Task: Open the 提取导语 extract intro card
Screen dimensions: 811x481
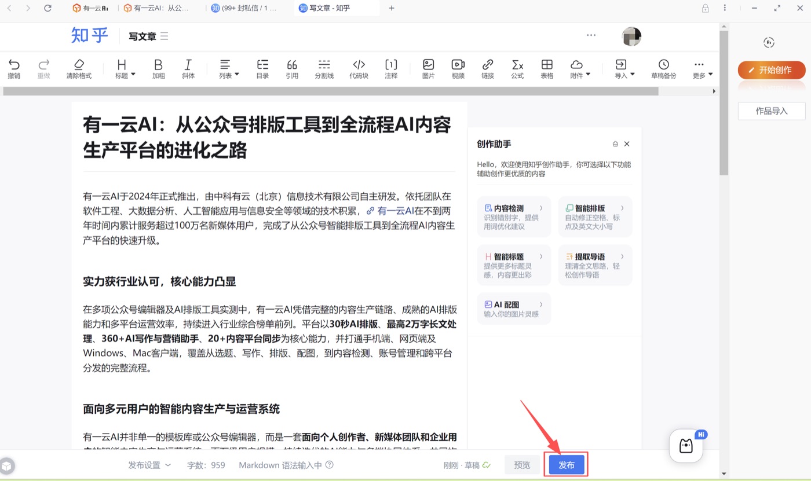Action: 595,265
